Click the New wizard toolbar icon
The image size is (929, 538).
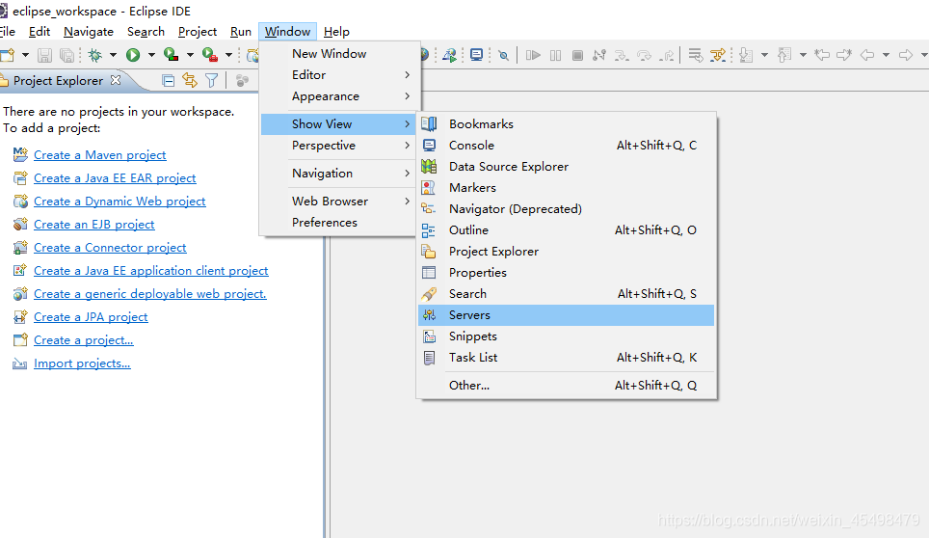(x=7, y=55)
